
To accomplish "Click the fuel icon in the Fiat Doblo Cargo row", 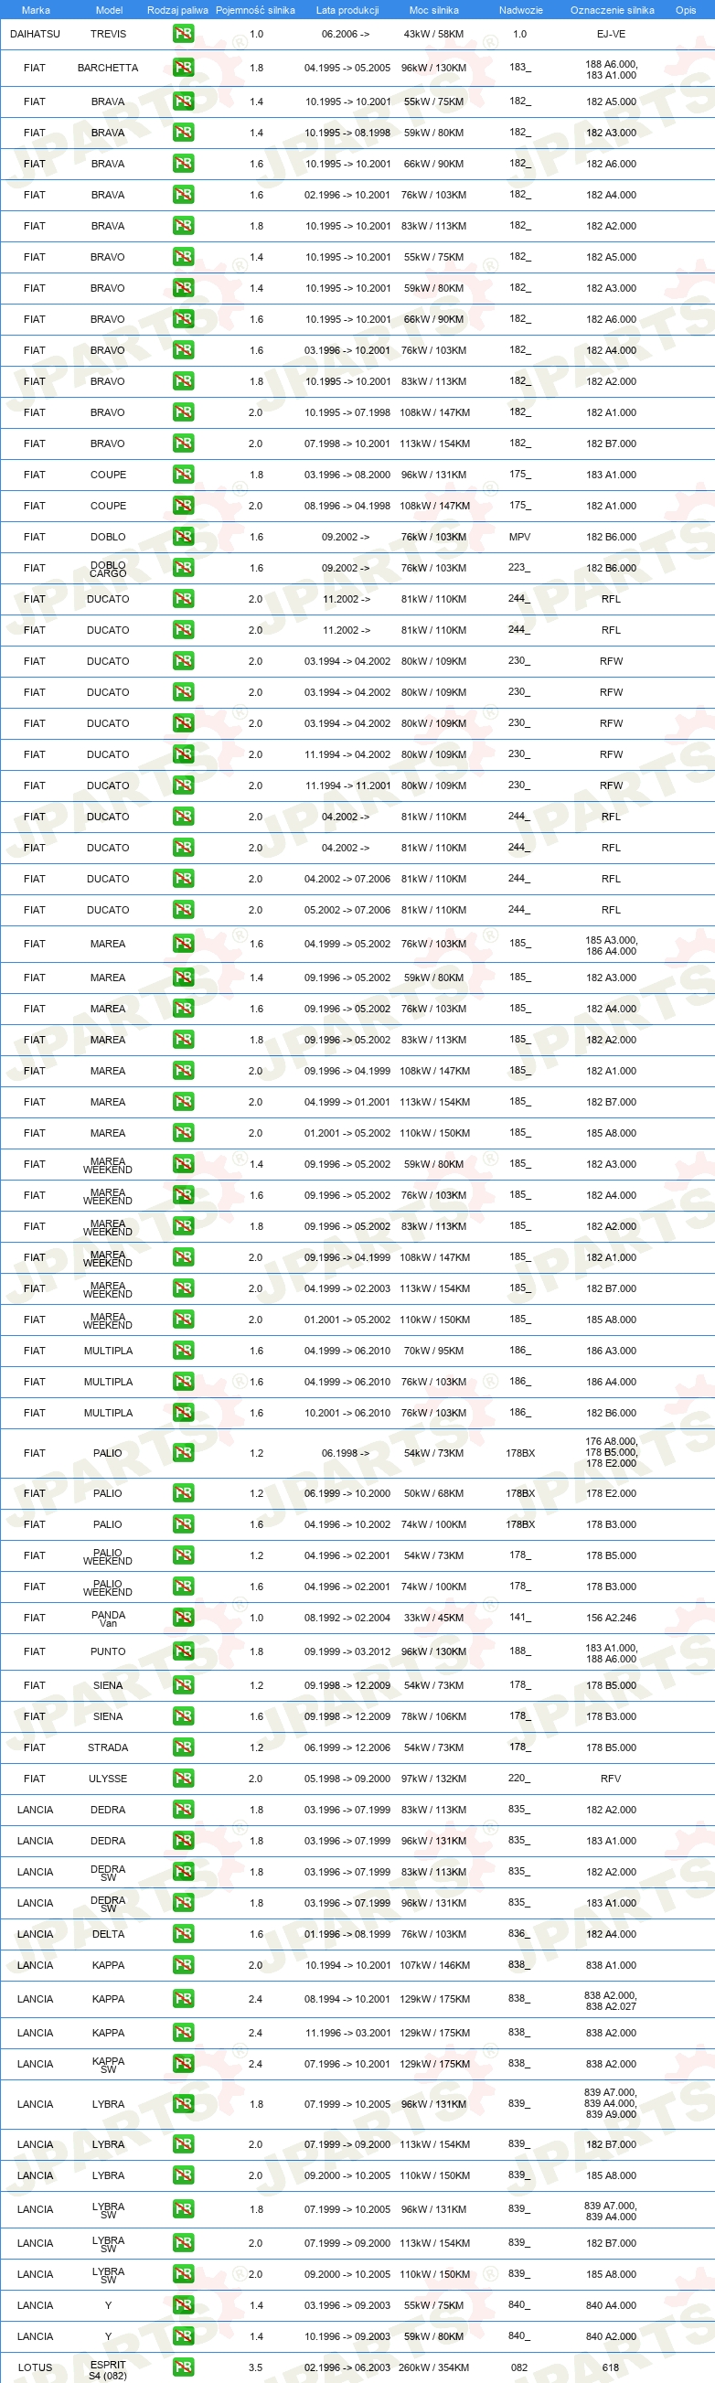I will [183, 568].
